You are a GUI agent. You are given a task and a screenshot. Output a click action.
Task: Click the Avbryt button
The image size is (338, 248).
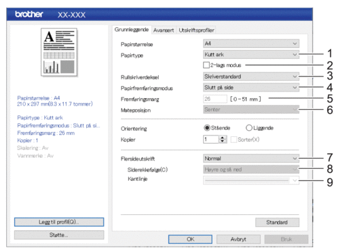pos(238,239)
